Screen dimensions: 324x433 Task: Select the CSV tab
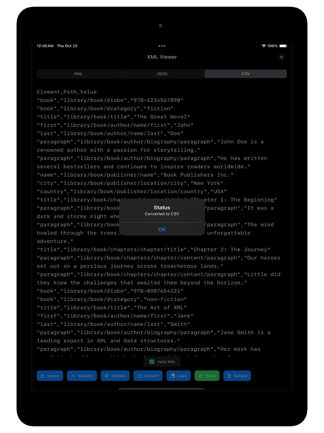tap(245, 74)
